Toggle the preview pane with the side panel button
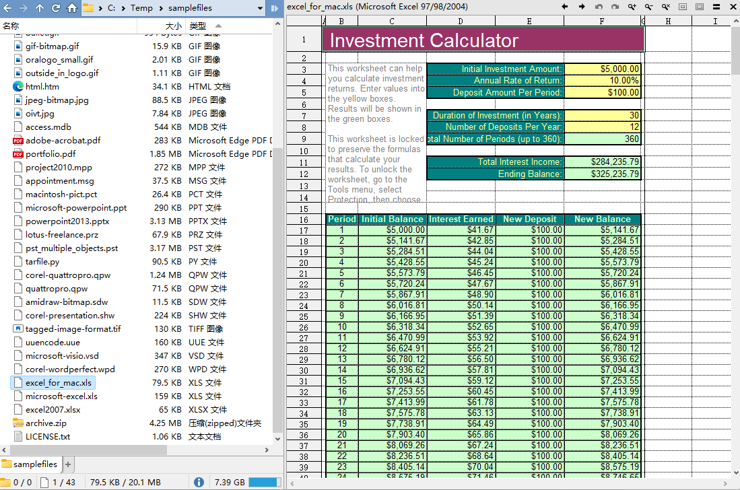The height and width of the screenshot is (490, 740). click(275, 8)
